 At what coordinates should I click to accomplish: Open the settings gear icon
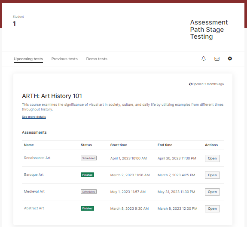tap(230, 58)
